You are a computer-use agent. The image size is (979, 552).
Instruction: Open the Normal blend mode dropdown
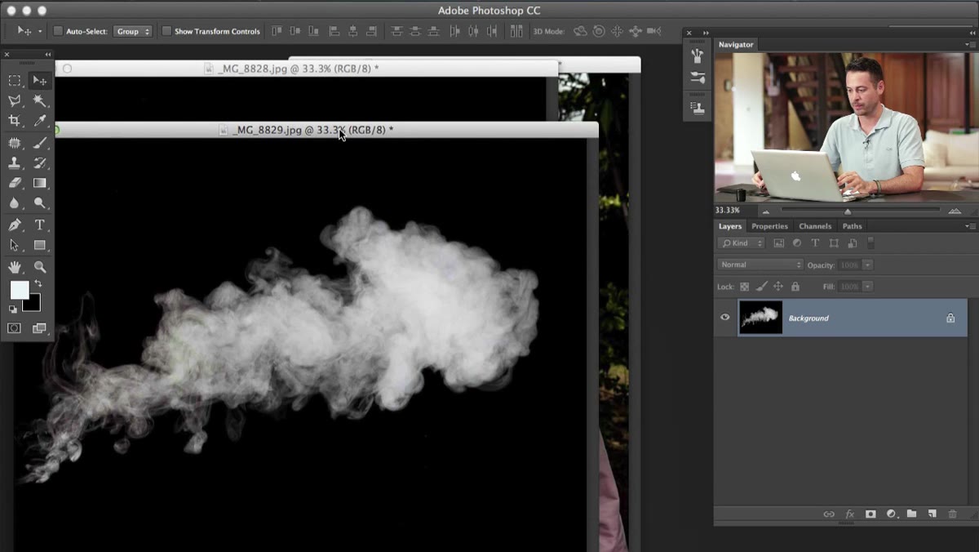[760, 265]
